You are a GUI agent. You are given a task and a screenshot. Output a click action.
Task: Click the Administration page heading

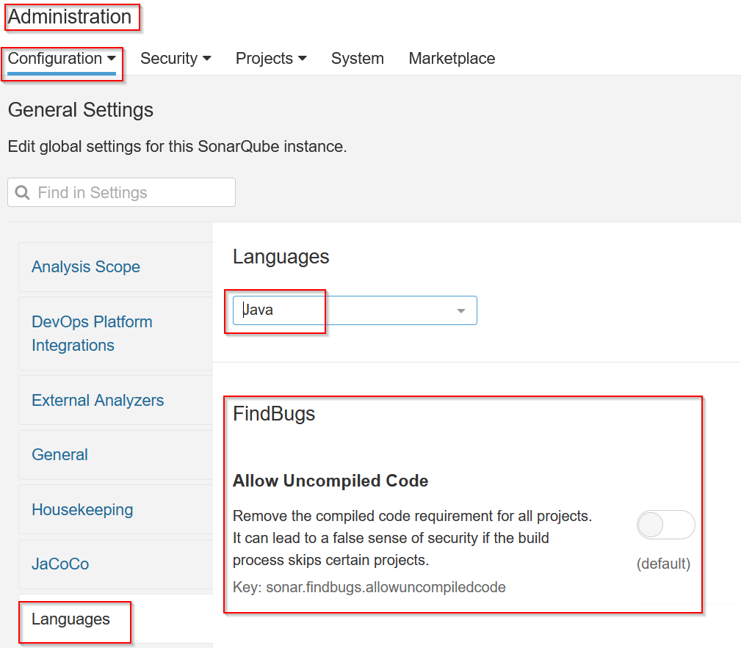(71, 17)
